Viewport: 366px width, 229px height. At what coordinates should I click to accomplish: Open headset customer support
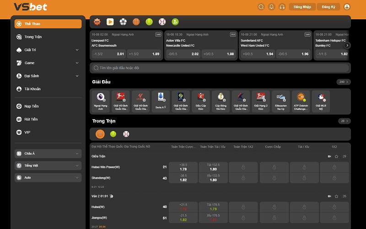click(282, 7)
